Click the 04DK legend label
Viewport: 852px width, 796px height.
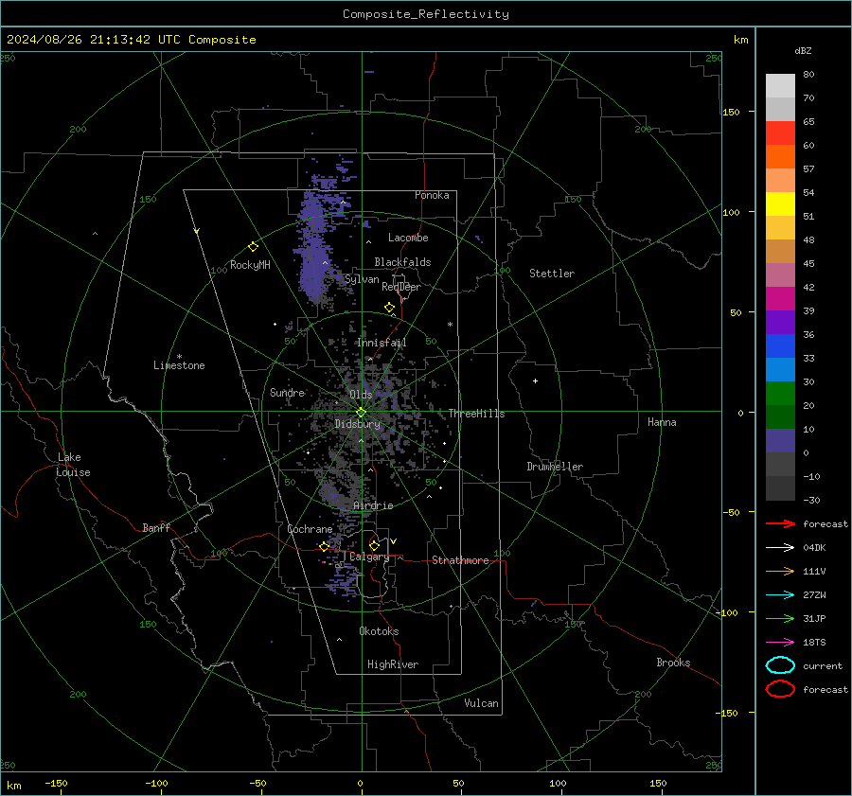click(x=814, y=547)
